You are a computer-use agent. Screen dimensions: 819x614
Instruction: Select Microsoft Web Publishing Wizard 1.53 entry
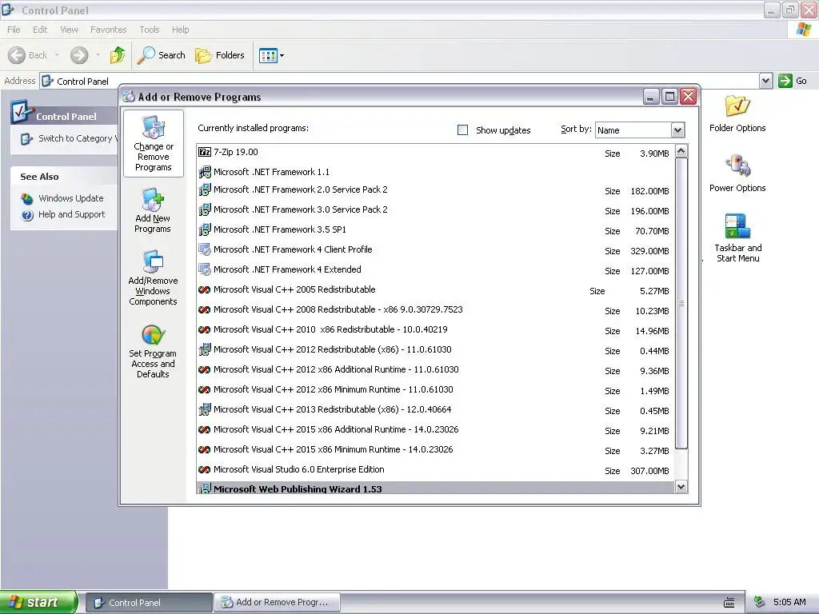(x=436, y=488)
